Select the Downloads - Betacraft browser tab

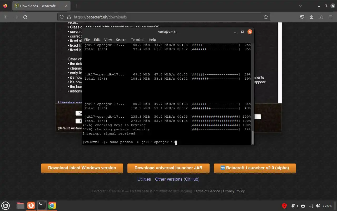[x=41, y=6]
